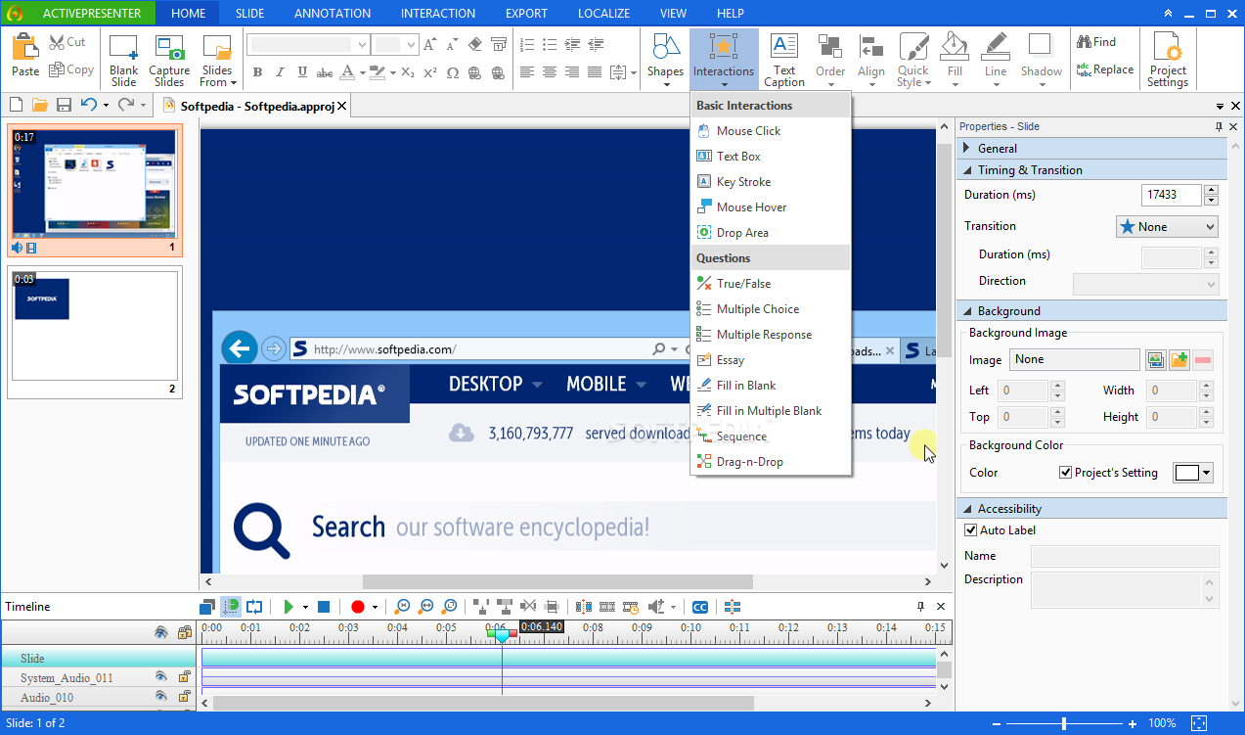Select Mouse Click from the Interactions menu

coord(771,131)
